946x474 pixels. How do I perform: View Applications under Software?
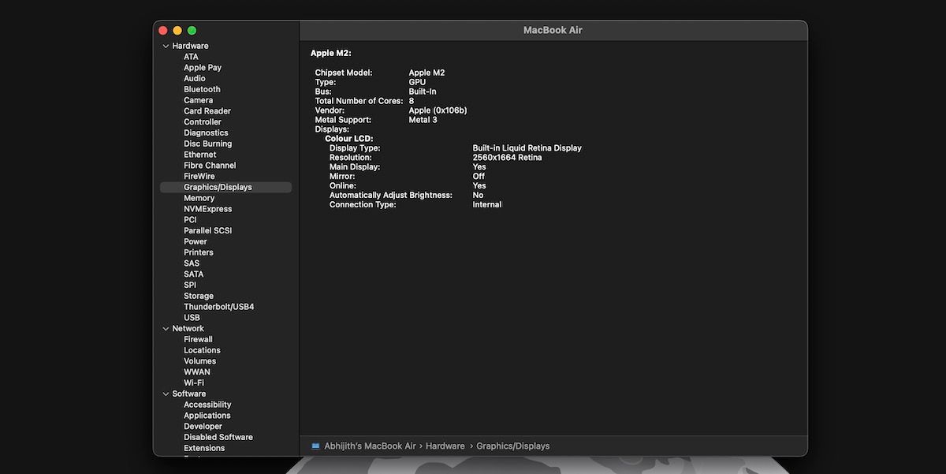(x=207, y=415)
